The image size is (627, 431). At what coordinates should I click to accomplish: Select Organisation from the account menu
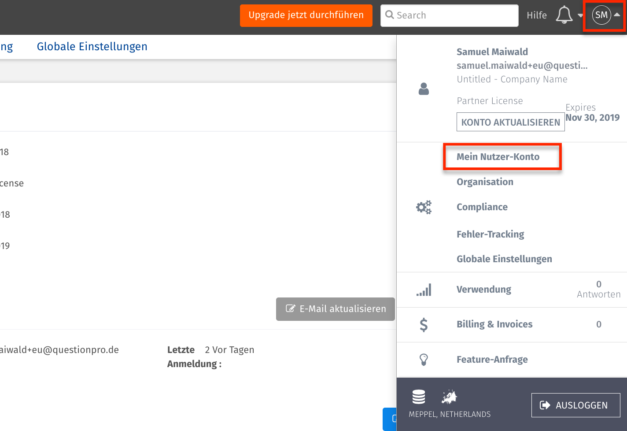click(x=485, y=182)
